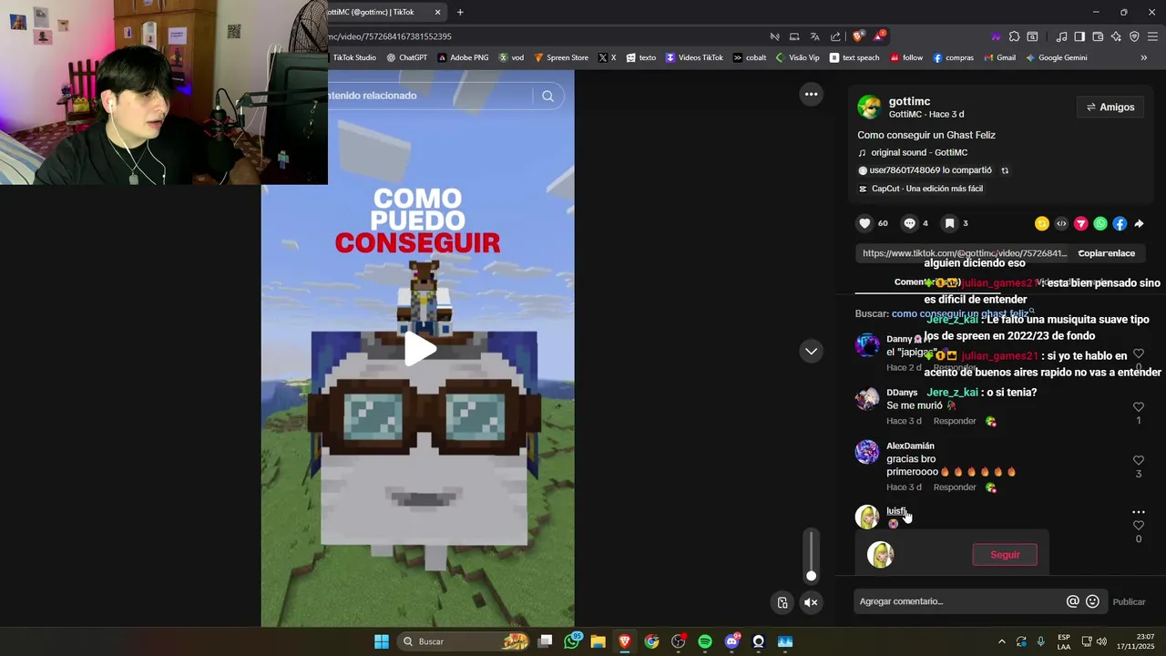This screenshot has height=656, width=1166.
Task: Click Publicar to post the comment
Action: [1129, 601]
